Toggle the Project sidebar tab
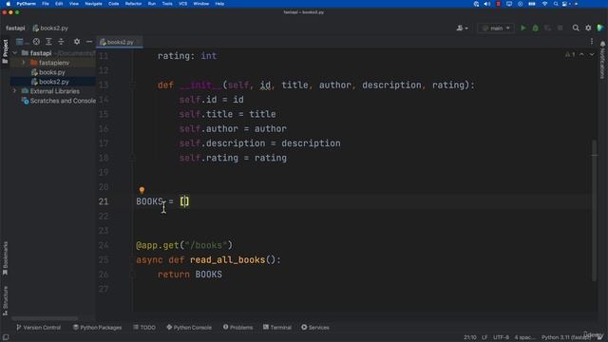 (x=5, y=51)
